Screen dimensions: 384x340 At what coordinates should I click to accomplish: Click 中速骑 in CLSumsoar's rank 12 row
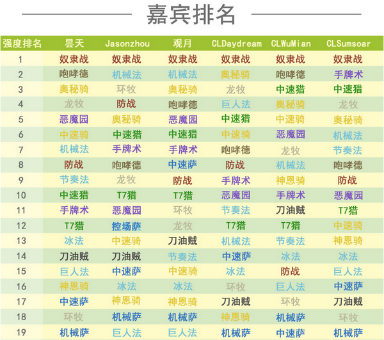(x=348, y=226)
